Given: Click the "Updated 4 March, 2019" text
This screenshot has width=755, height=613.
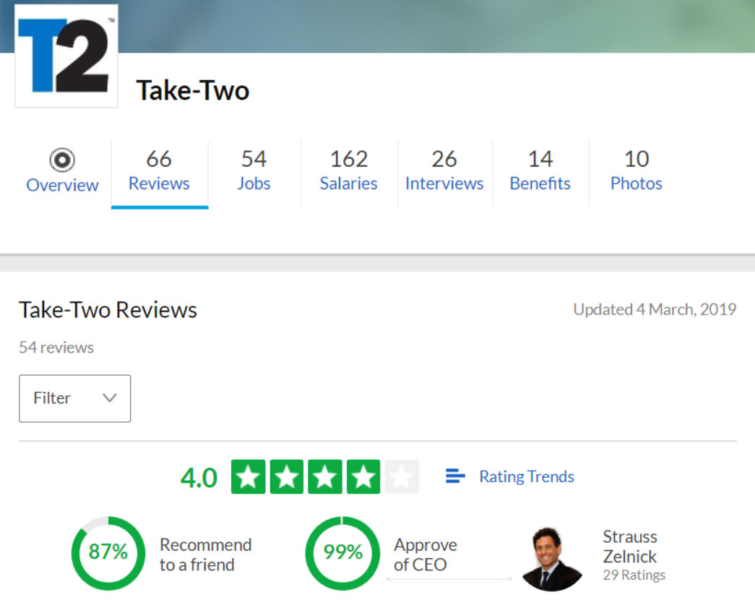Looking at the screenshot, I should pos(655,309).
